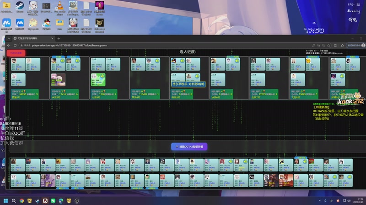Click the extension icon left of favorites list
Image resolution: width=366 pixels, height=205 pixels.
(335, 45)
